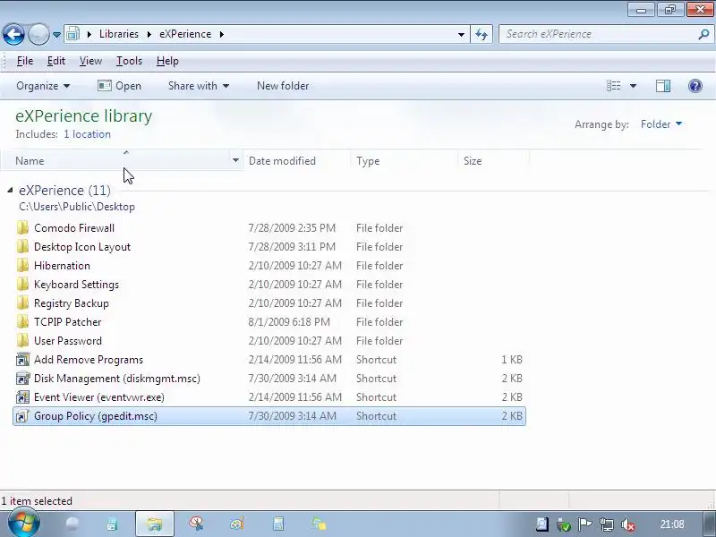Click the '1 KB' size of Add Remove Programs
Screen dimensions: 716x537
pyautogui.click(x=512, y=360)
